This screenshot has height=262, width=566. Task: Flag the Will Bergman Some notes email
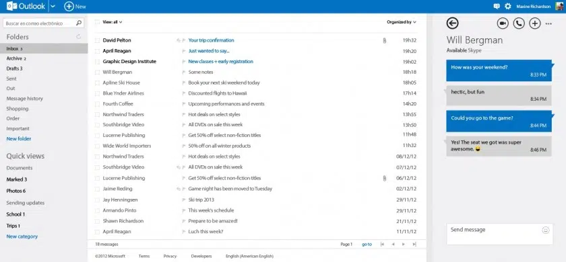(183, 73)
